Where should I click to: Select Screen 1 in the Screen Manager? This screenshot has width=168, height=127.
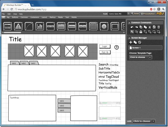(145, 48)
